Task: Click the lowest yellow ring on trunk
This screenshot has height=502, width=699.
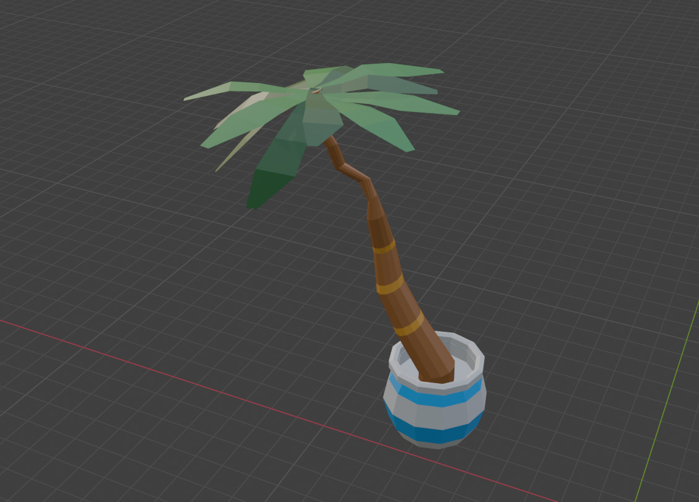Action: 409,324
